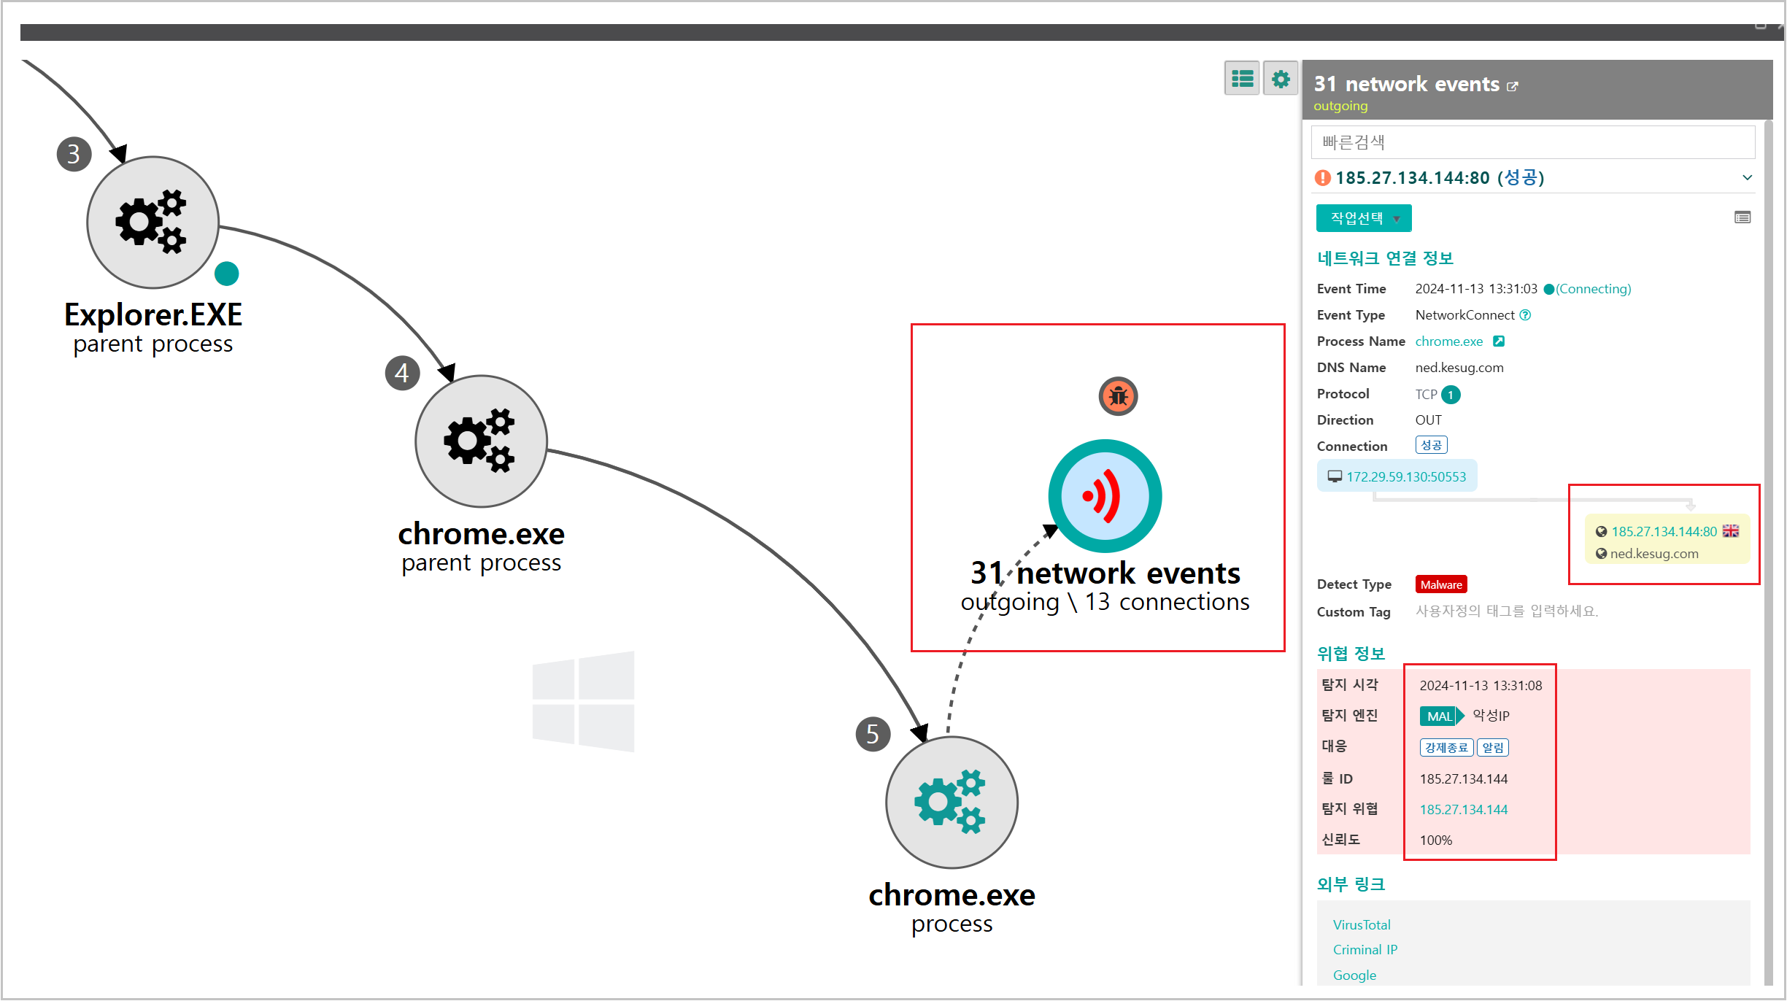Click the outgoing subtitle in panel header
This screenshot has width=1787, height=1001.
[1340, 106]
